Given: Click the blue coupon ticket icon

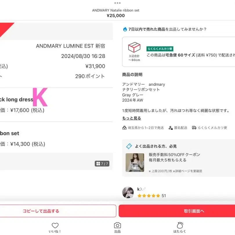Looking at the screenshot, I should [129, 146].
